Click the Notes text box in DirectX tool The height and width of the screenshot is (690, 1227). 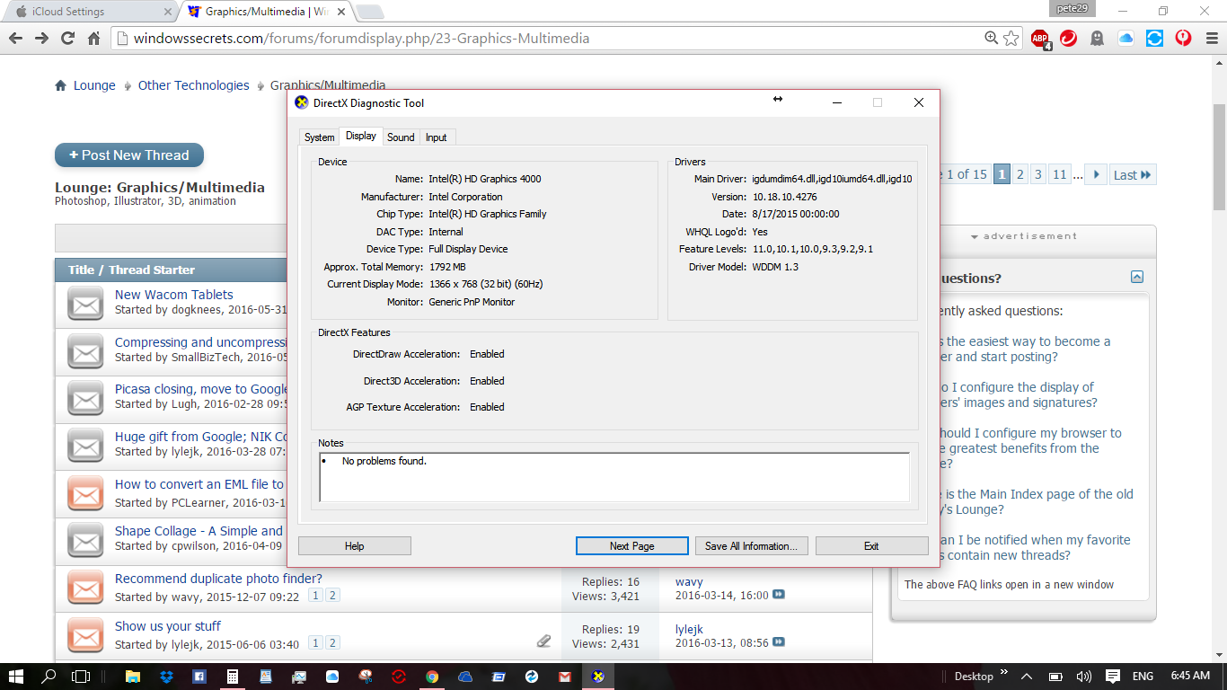click(614, 476)
